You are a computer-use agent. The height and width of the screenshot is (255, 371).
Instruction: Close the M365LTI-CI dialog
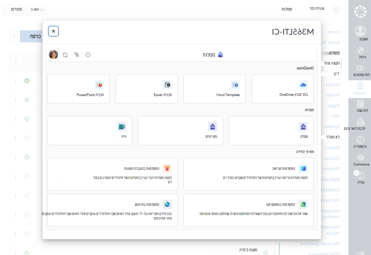[53, 31]
